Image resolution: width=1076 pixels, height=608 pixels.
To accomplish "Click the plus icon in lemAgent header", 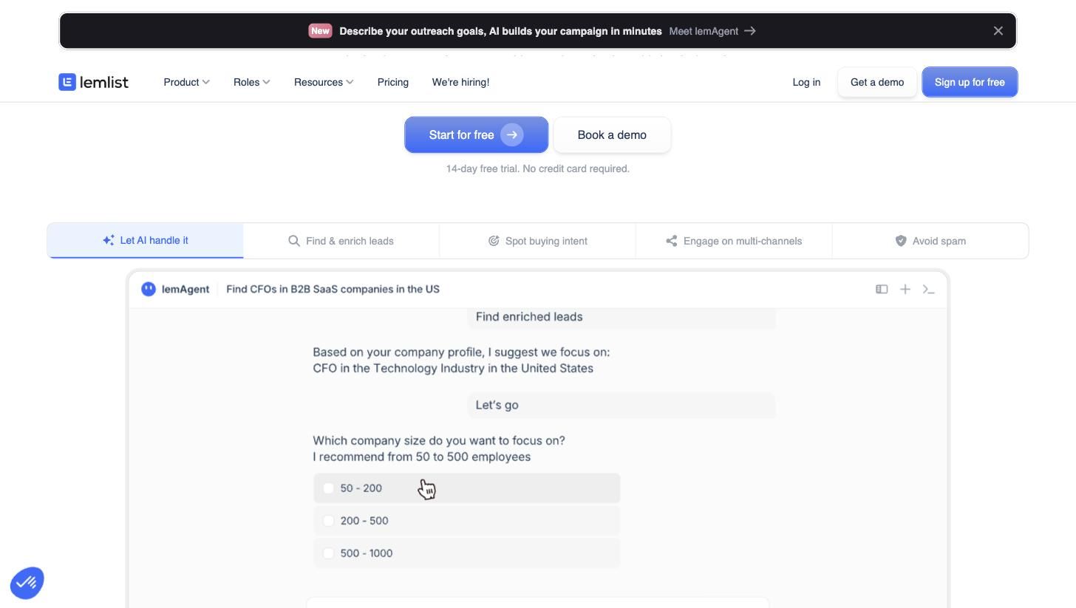I will (905, 289).
